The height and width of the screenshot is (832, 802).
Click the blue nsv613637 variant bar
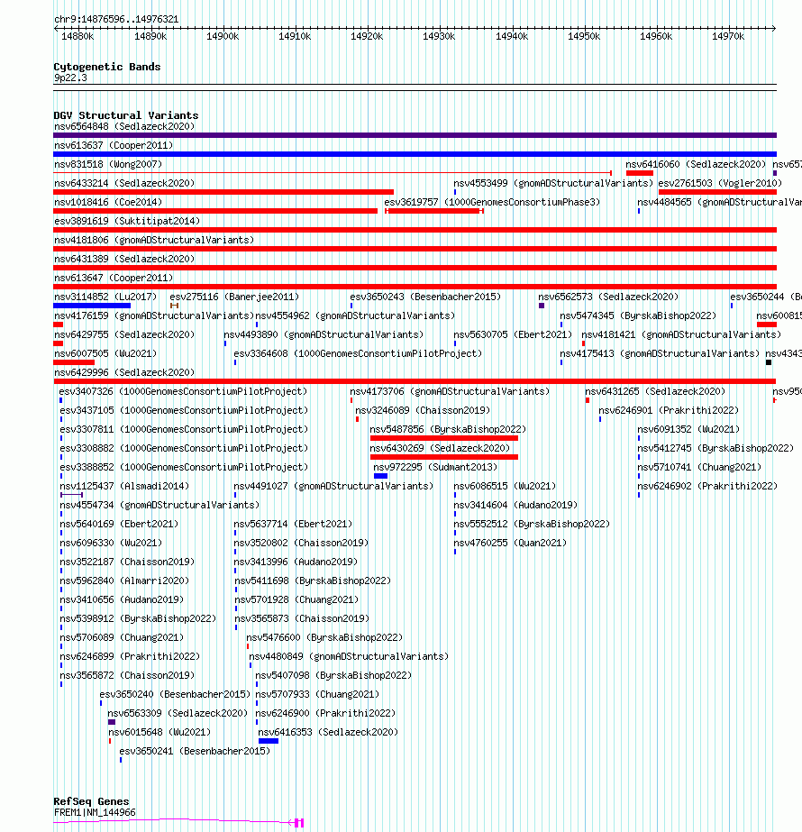click(415, 154)
